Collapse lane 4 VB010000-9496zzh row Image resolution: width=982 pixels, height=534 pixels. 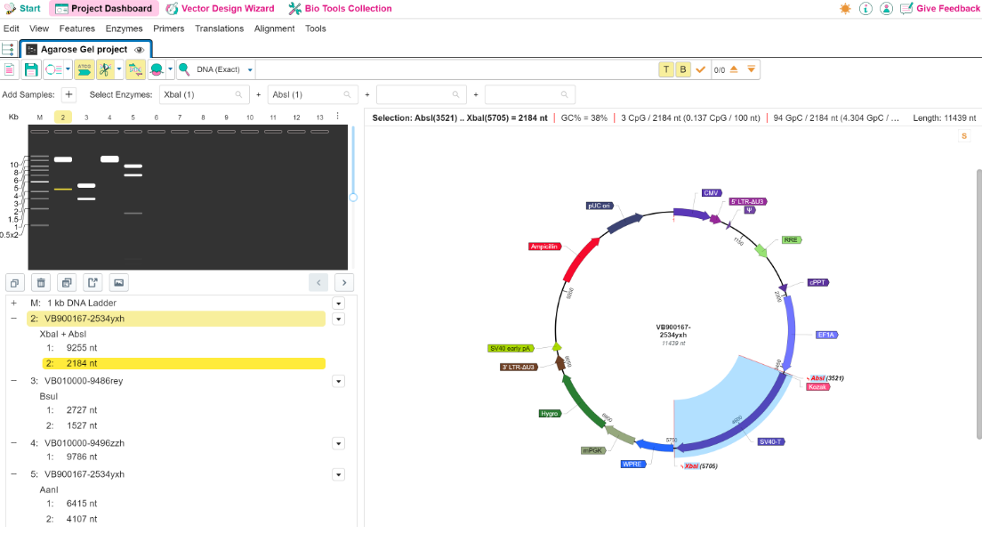click(x=13, y=442)
